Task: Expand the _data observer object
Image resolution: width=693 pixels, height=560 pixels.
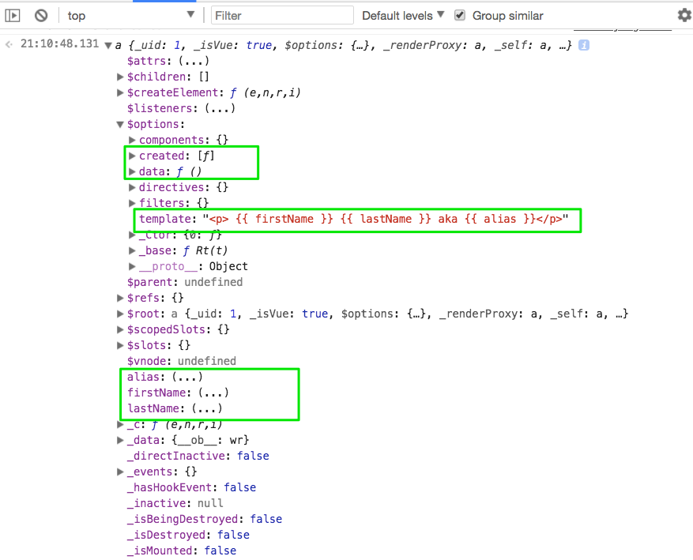Action: pyautogui.click(x=120, y=440)
